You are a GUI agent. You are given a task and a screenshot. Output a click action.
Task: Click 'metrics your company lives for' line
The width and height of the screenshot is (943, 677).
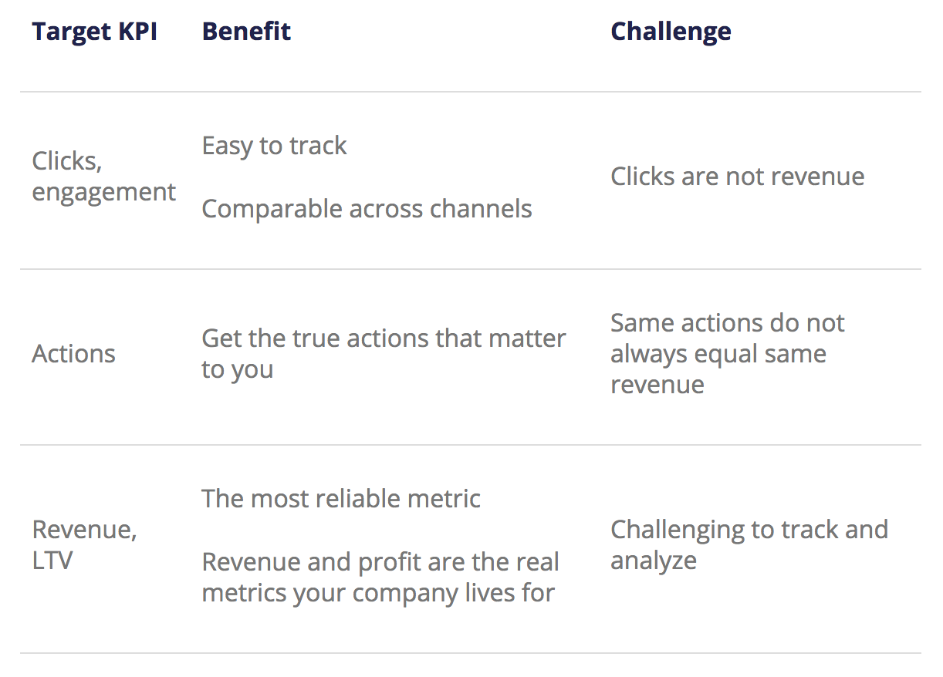378,593
